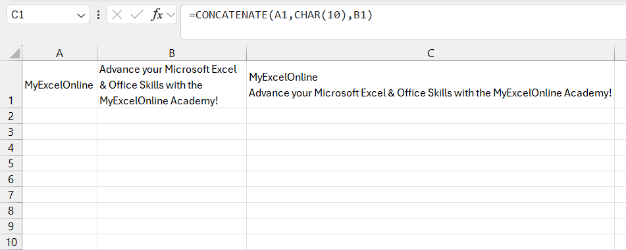Select cell A1 containing MyExcelOnline
This screenshot has height=250, width=626.
59,85
